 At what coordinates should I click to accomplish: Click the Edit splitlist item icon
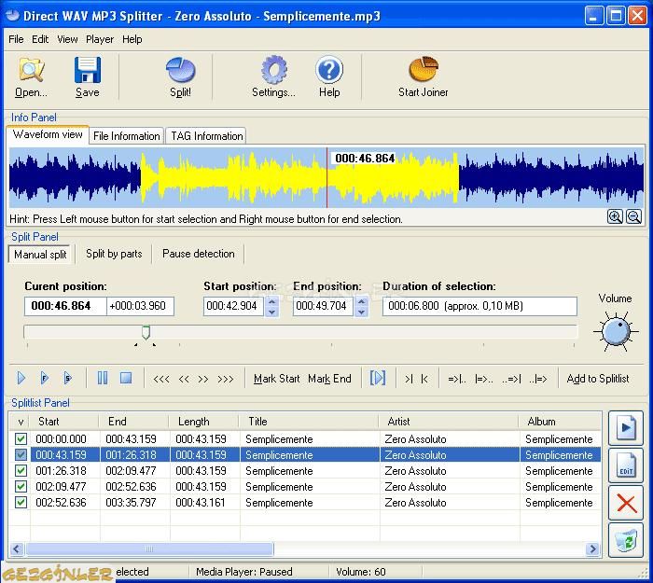[626, 465]
